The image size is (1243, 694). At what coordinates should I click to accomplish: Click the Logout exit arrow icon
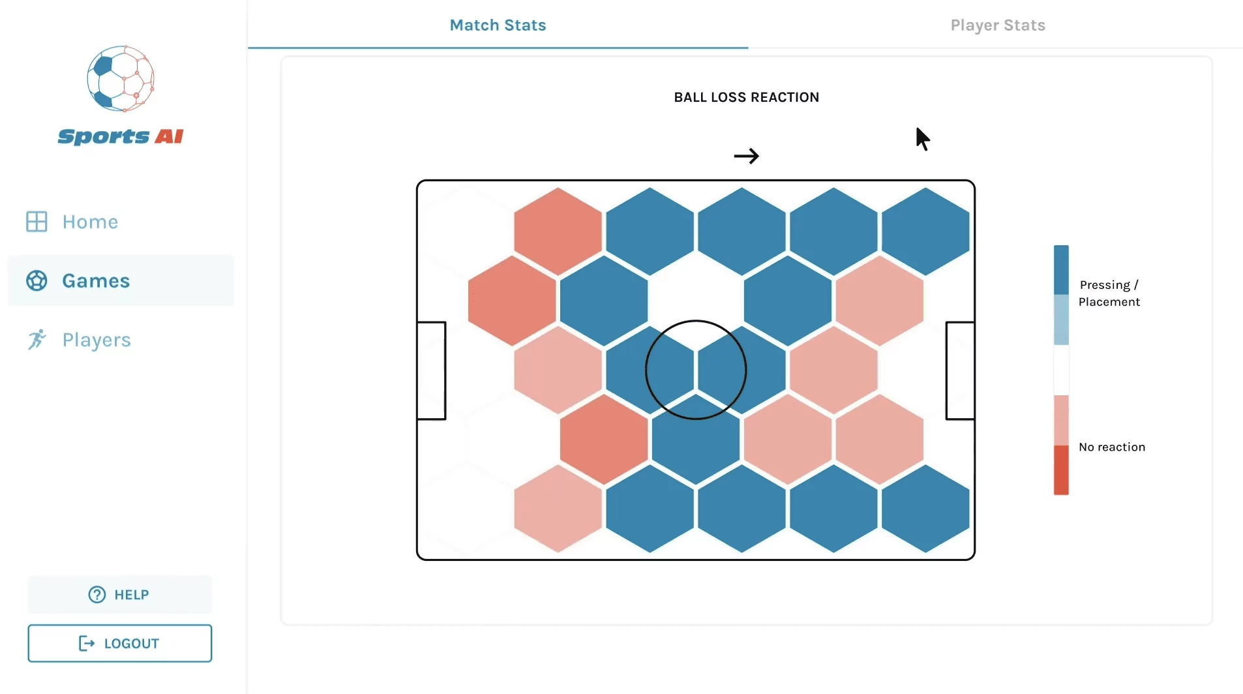(x=87, y=644)
